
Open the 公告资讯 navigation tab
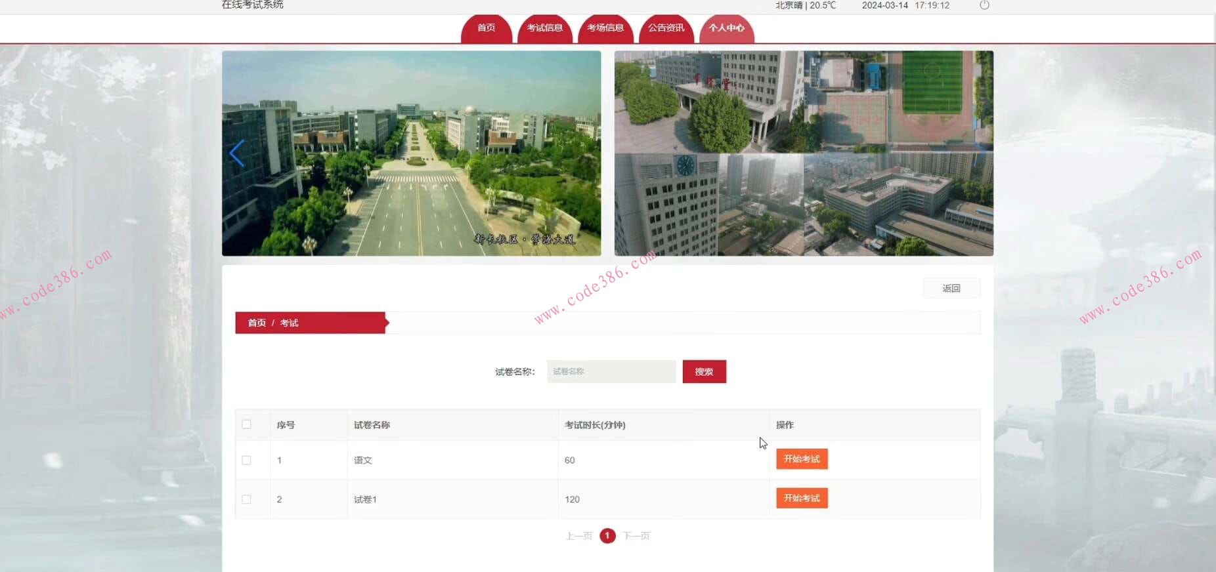pos(666,28)
